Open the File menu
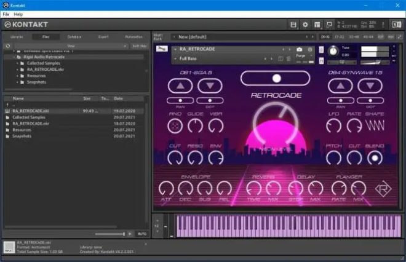406x262 pixels. [x=6, y=14]
